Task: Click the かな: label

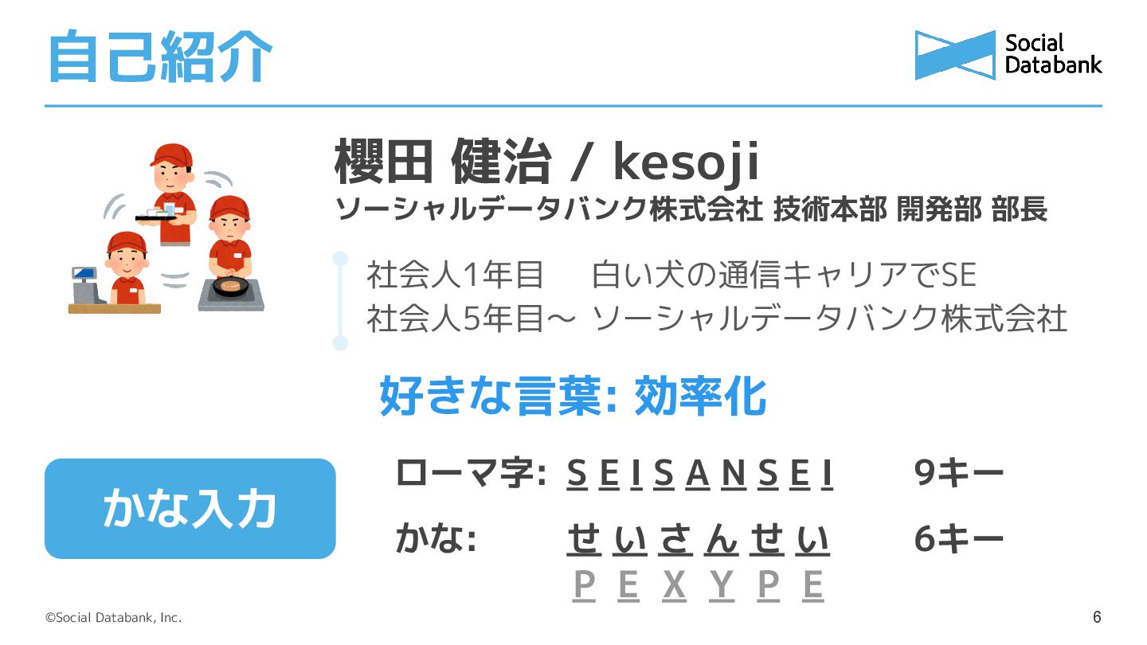Action: tap(436, 541)
